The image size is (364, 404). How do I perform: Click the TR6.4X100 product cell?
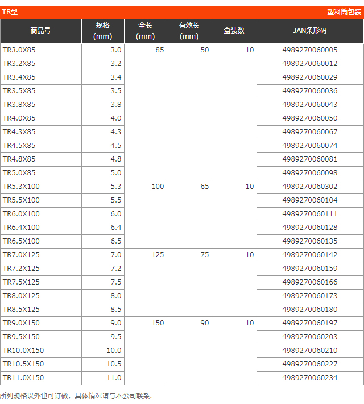(21, 228)
